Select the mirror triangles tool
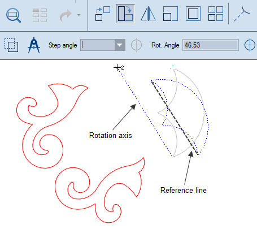Screen dimensions: 257x233 pyautogui.click(x=148, y=14)
